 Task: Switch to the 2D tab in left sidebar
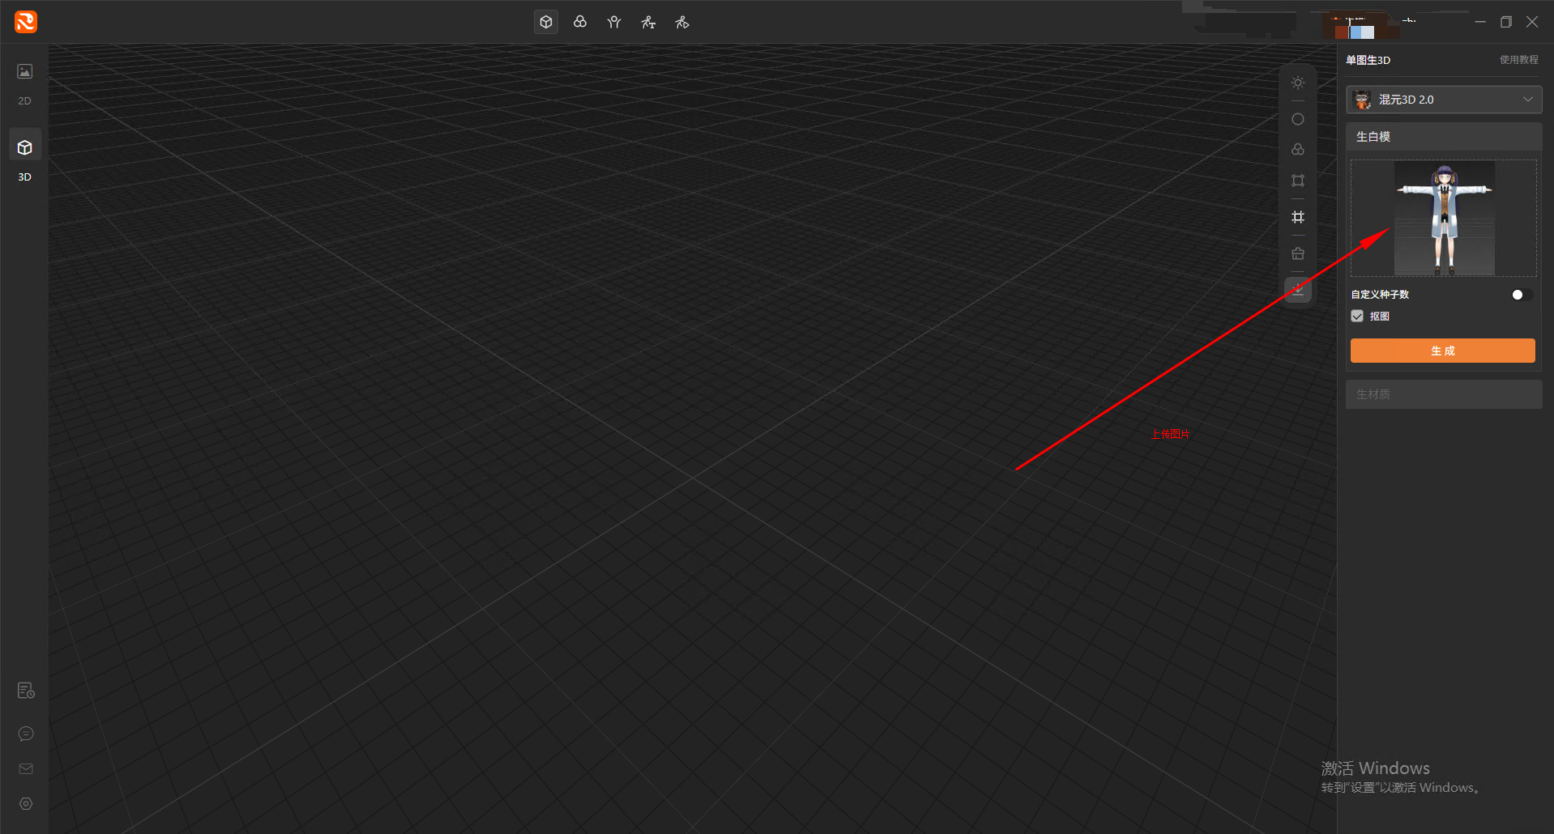(x=25, y=83)
